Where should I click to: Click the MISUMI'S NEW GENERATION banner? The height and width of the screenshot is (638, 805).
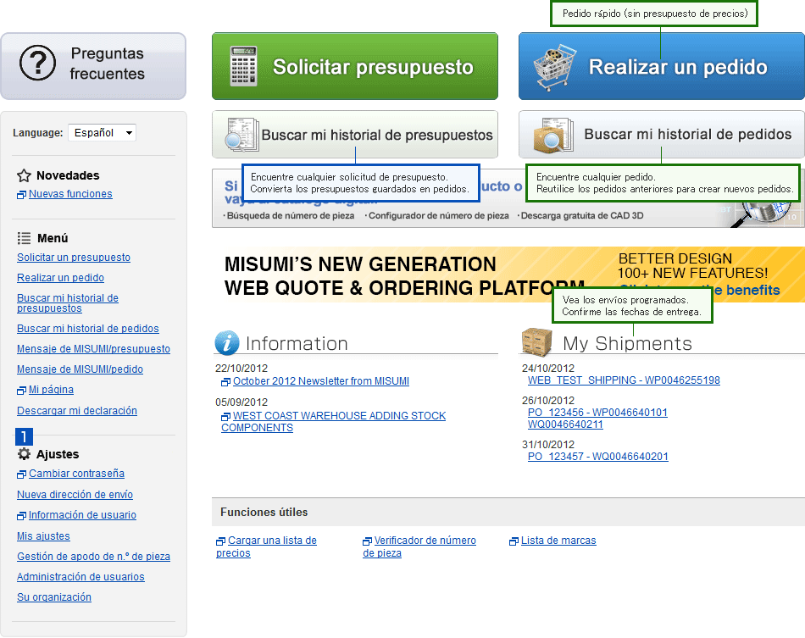508,275
